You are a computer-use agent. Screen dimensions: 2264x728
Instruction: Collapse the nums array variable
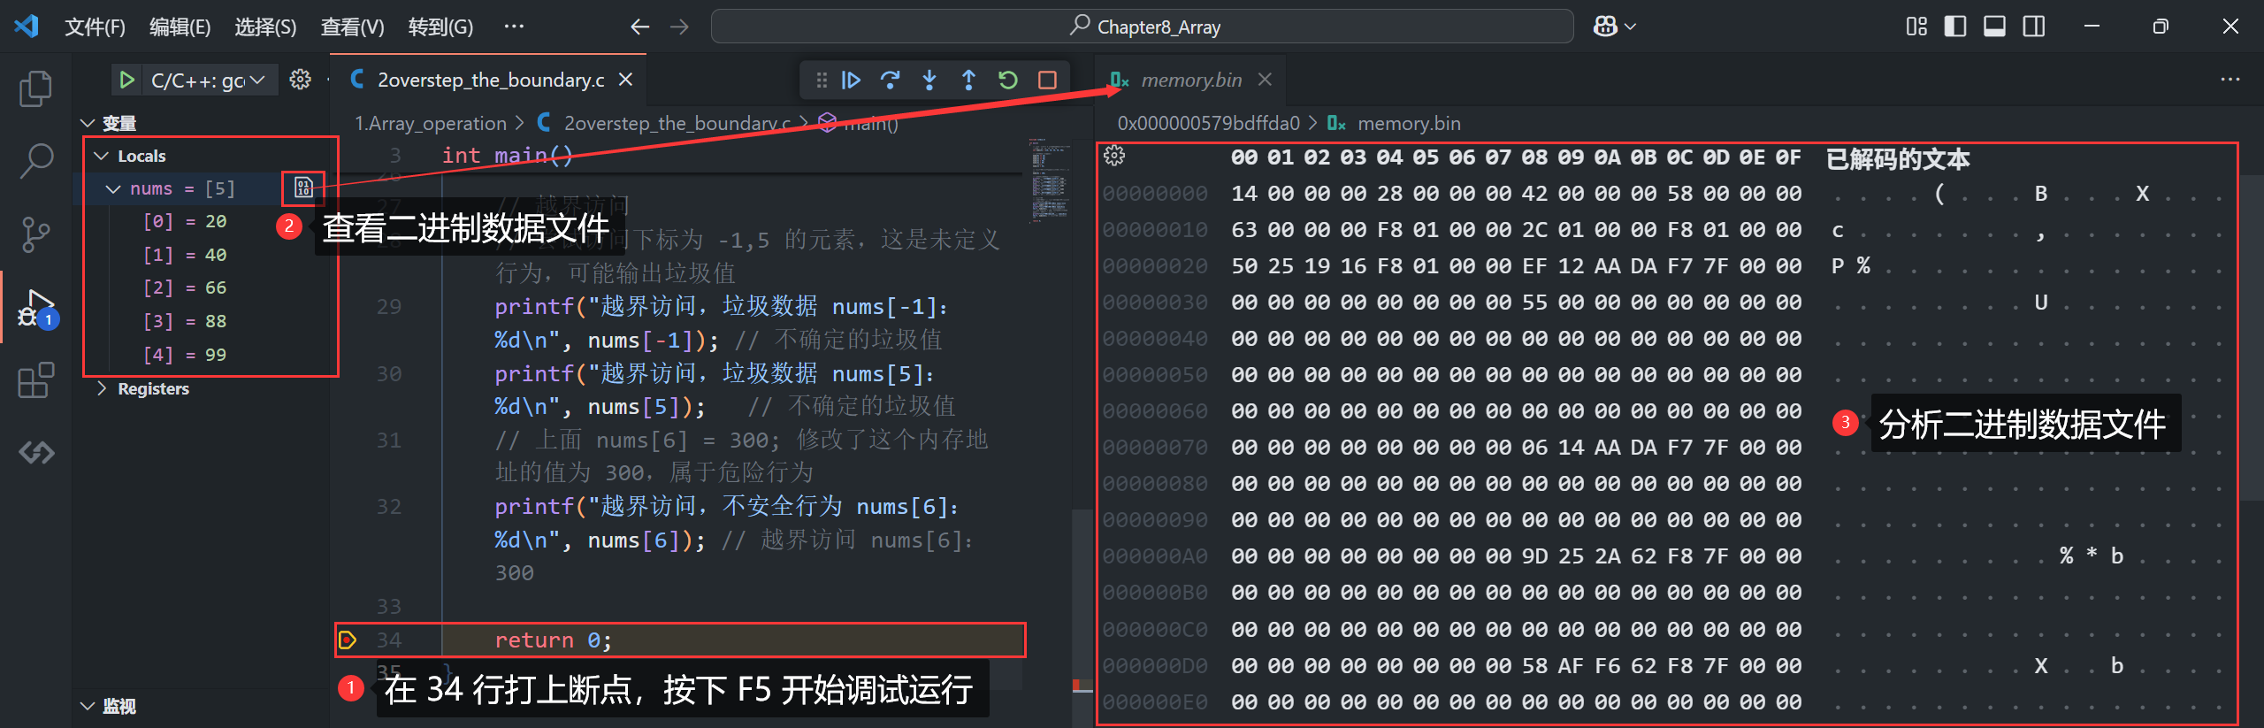coord(113,189)
